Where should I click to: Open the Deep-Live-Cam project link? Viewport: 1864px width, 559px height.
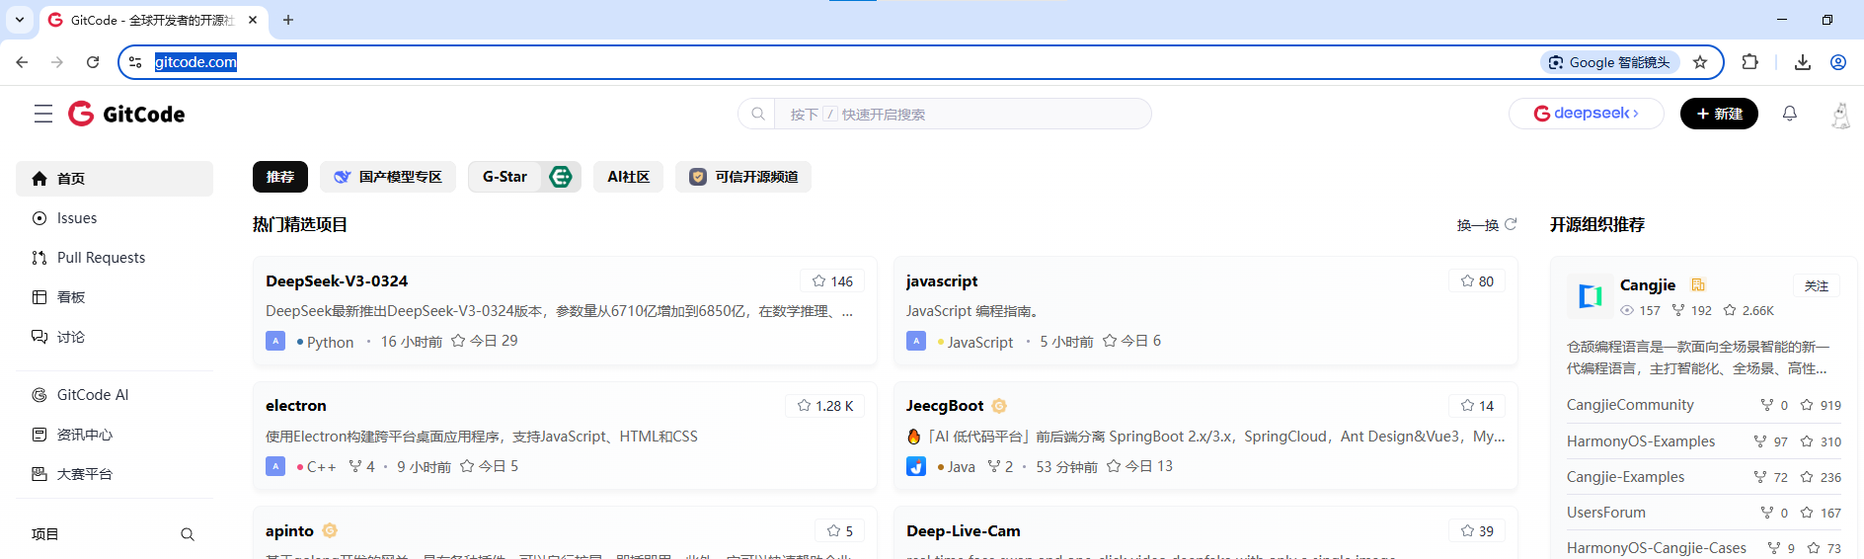pos(964,531)
